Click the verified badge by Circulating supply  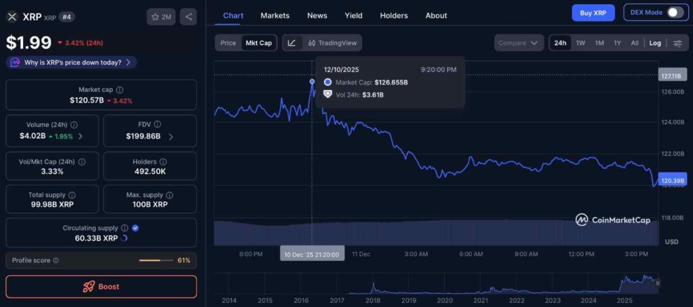pyautogui.click(x=135, y=228)
